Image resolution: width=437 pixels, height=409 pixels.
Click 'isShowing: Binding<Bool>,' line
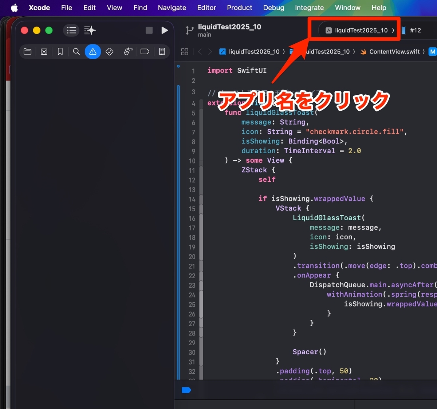point(294,141)
